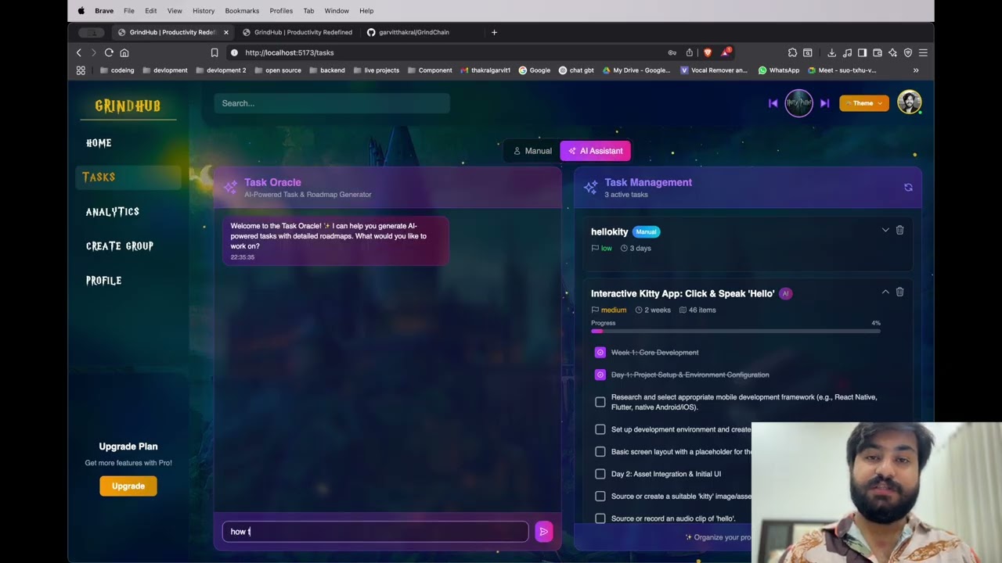Image resolution: width=1002 pixels, height=563 pixels.
Task: Switch to second GrindHub browser tab
Action: coord(297,32)
